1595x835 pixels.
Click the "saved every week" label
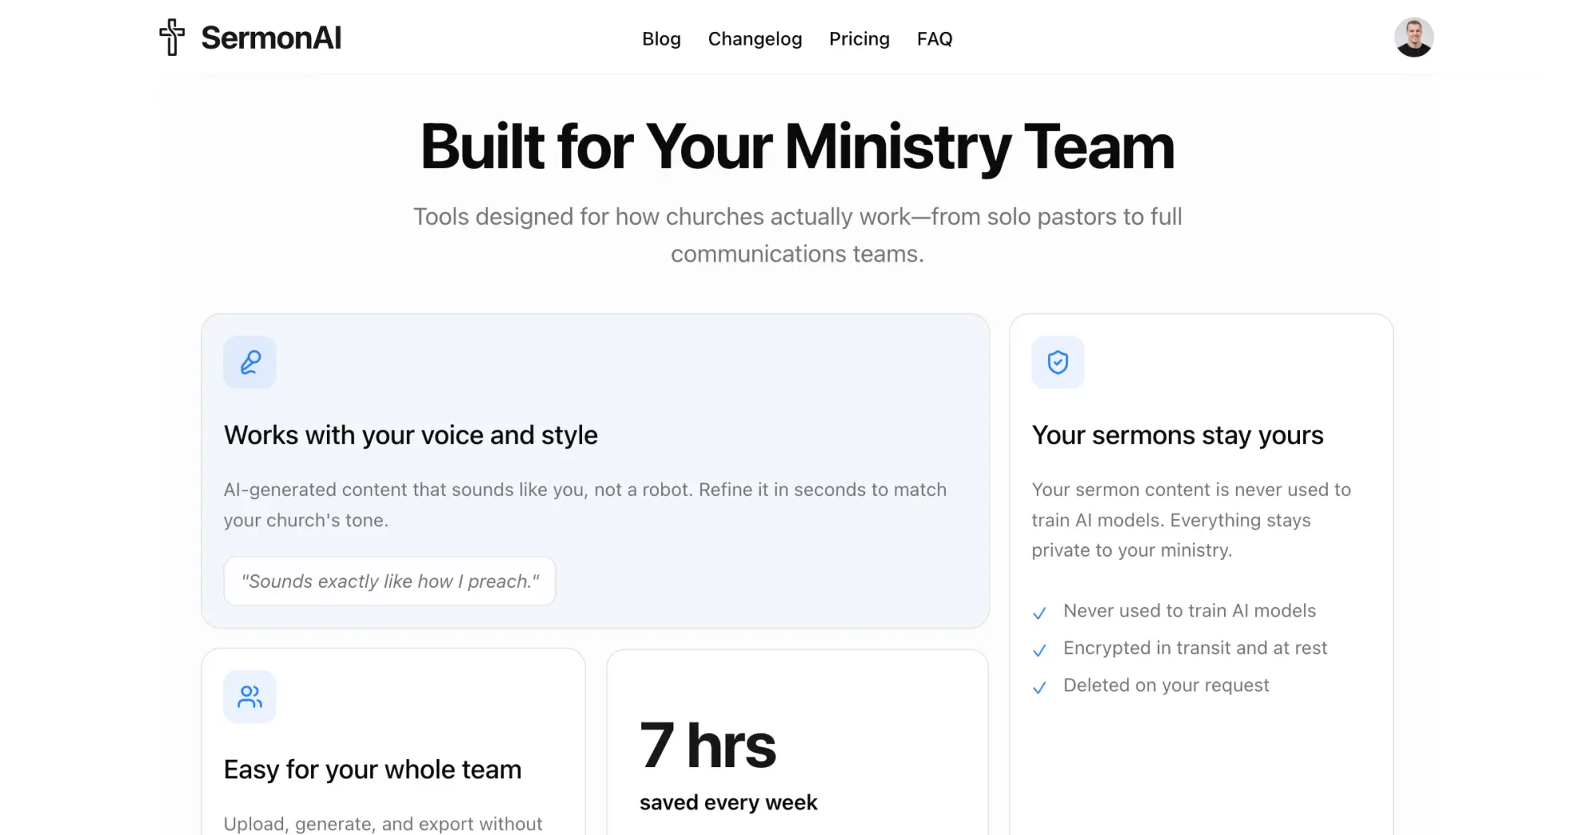coord(728,802)
